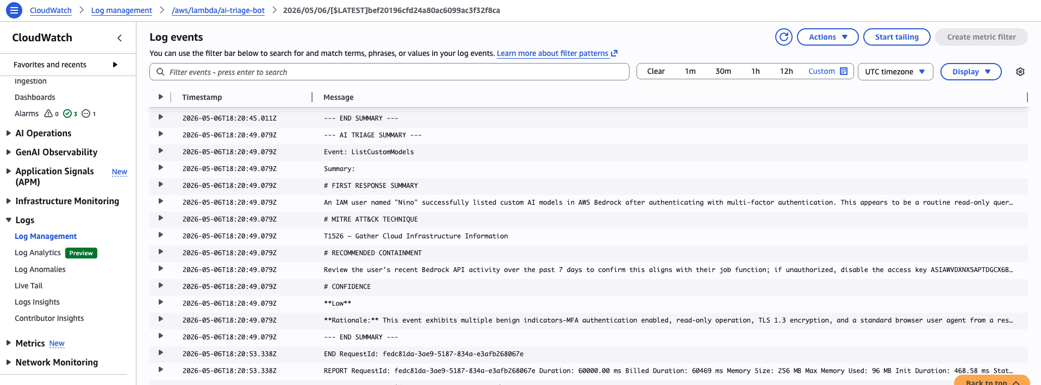This screenshot has width=1041, height=385.
Task: Click the Summary: log message
Action: (339, 168)
